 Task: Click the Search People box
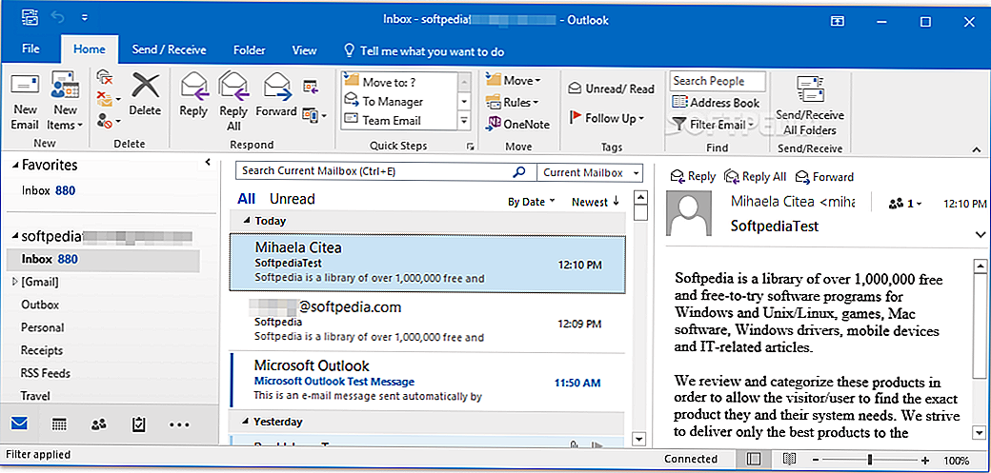click(x=718, y=81)
